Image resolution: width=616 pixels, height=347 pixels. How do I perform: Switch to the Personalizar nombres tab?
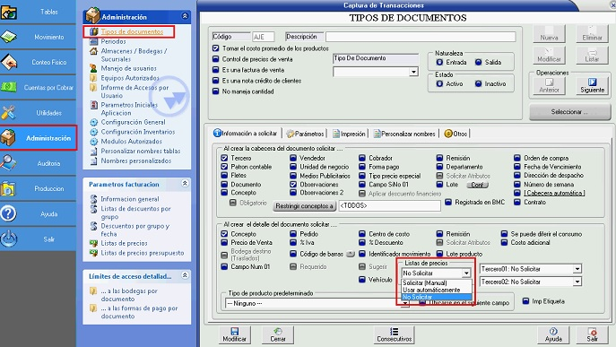404,134
